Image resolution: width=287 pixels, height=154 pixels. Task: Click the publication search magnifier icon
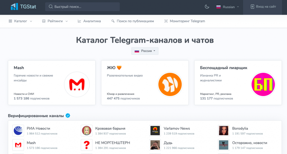(113, 21)
